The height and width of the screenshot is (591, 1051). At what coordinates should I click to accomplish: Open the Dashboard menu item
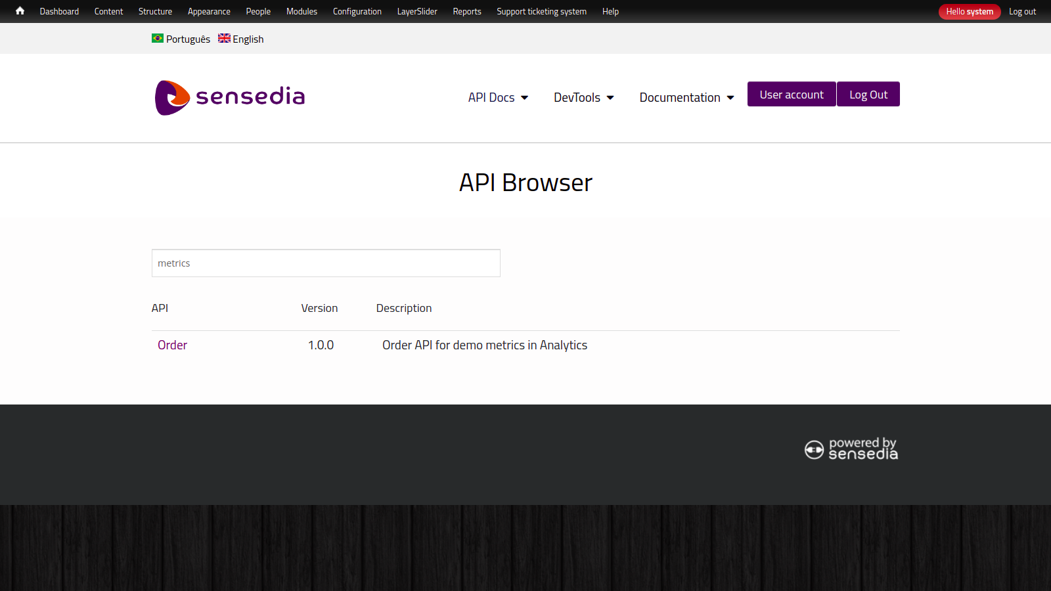(59, 11)
